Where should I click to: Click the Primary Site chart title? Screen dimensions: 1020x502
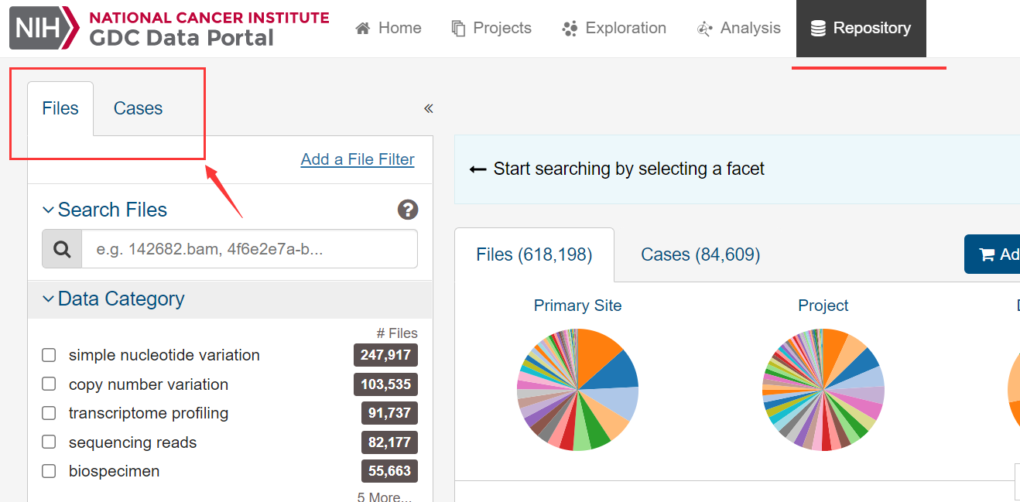point(577,306)
